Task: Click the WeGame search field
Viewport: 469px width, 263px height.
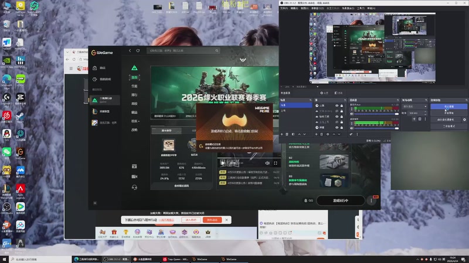Action: click(183, 51)
